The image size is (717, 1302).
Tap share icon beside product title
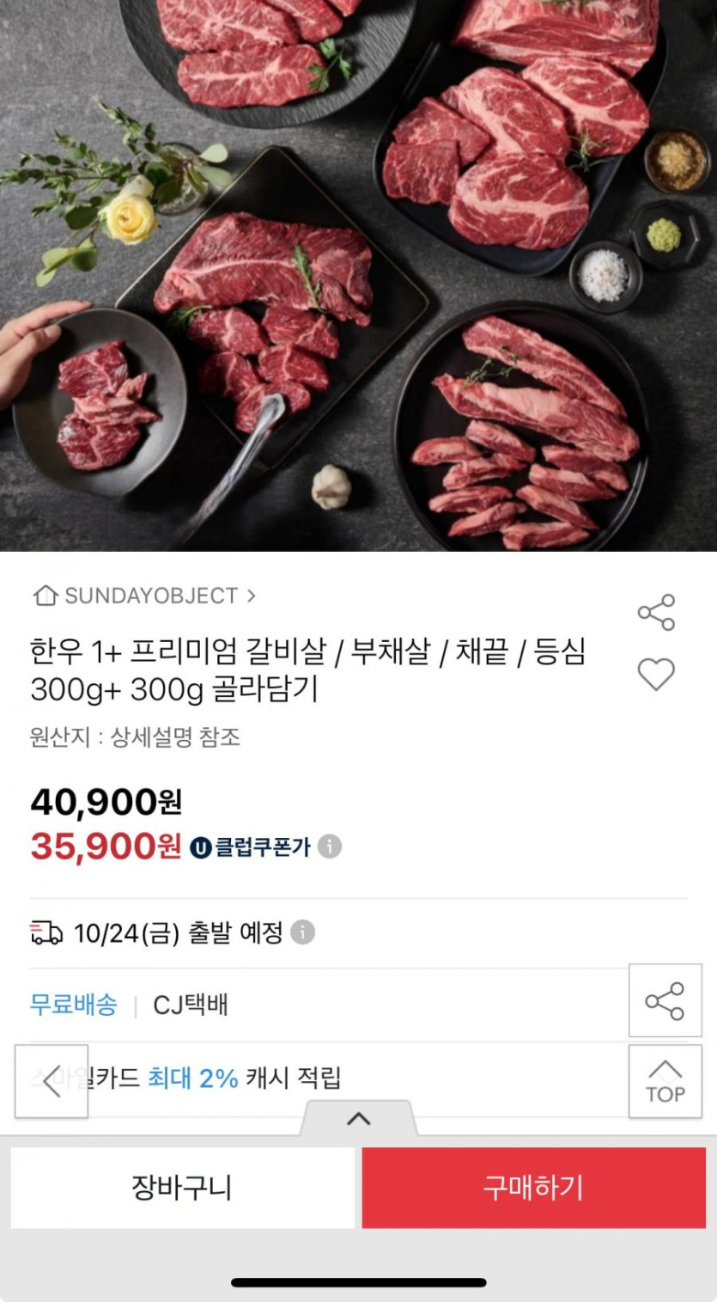(656, 613)
